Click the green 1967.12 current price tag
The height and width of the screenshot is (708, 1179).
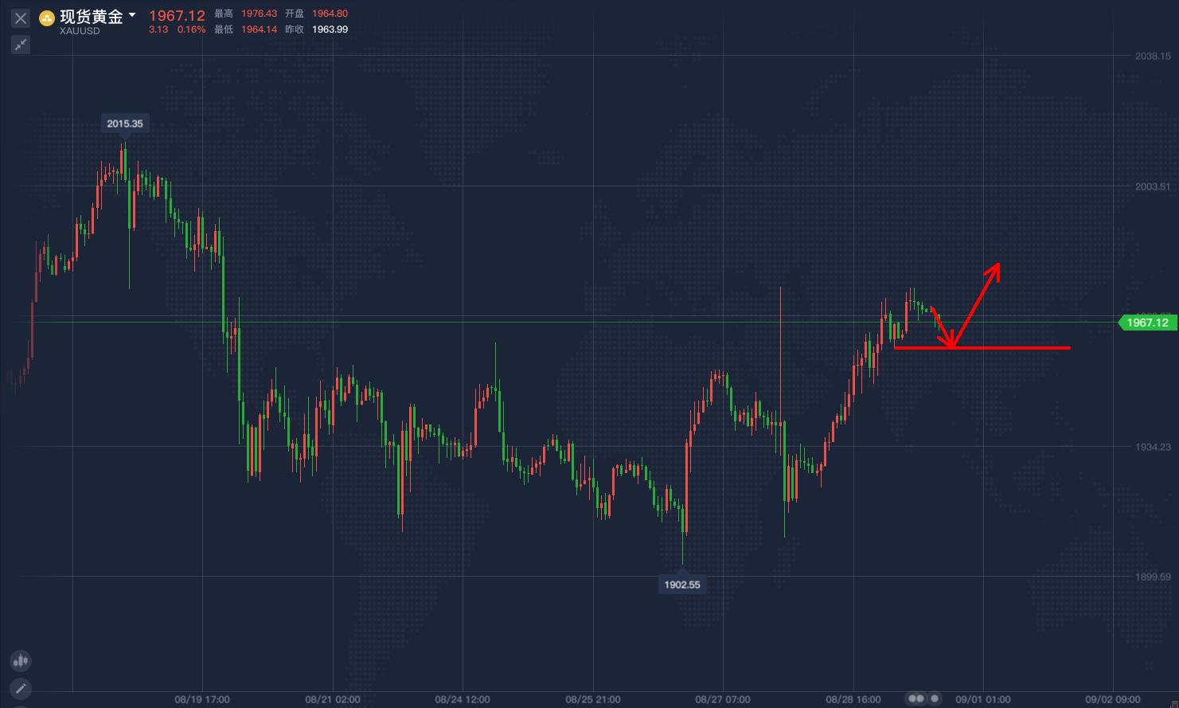click(1147, 323)
